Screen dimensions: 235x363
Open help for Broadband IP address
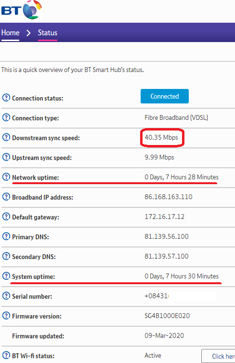6,197
